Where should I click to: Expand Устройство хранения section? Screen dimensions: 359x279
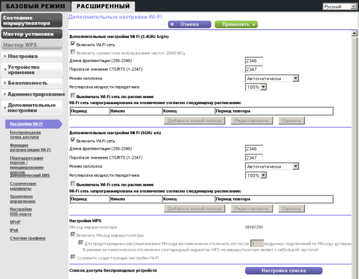pyautogui.click(x=32, y=70)
